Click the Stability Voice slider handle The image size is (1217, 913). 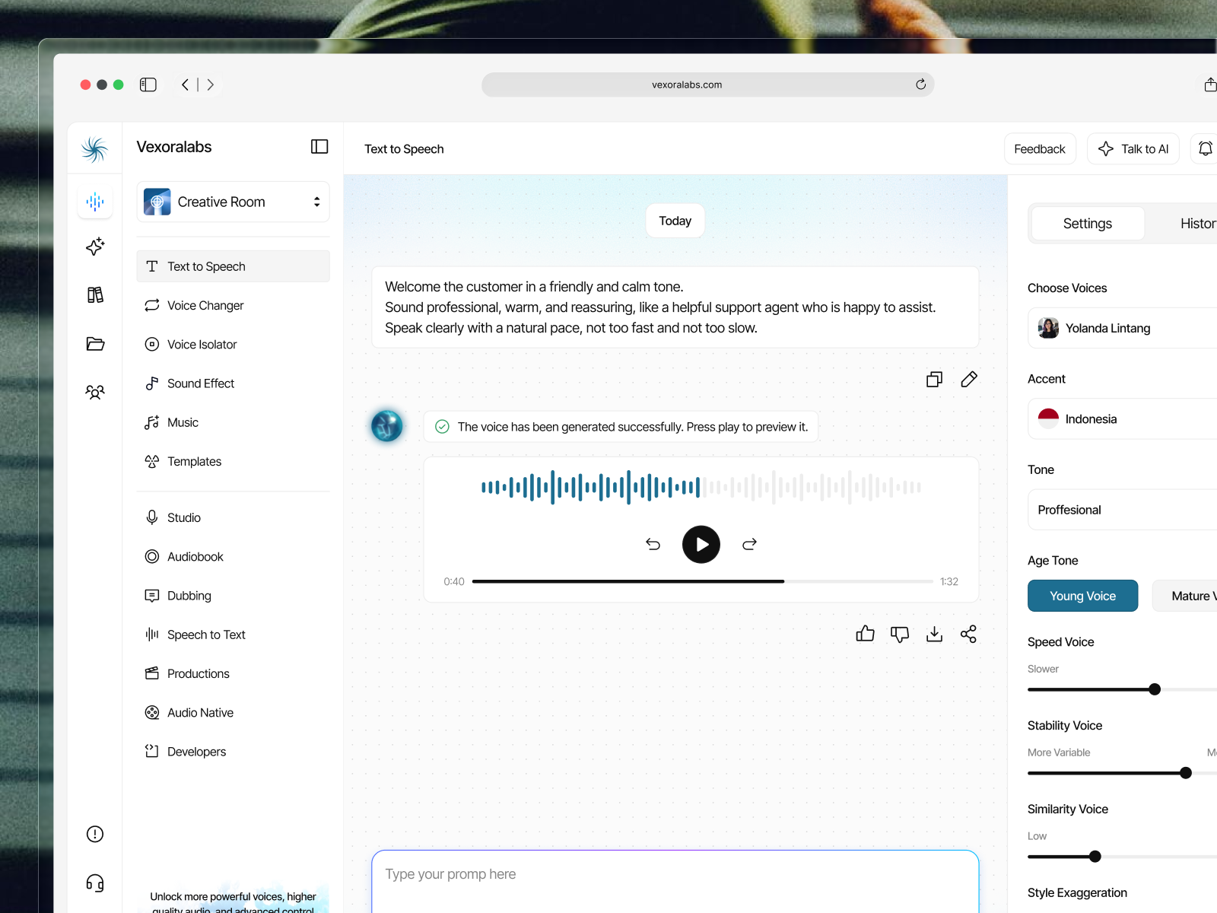click(1186, 773)
